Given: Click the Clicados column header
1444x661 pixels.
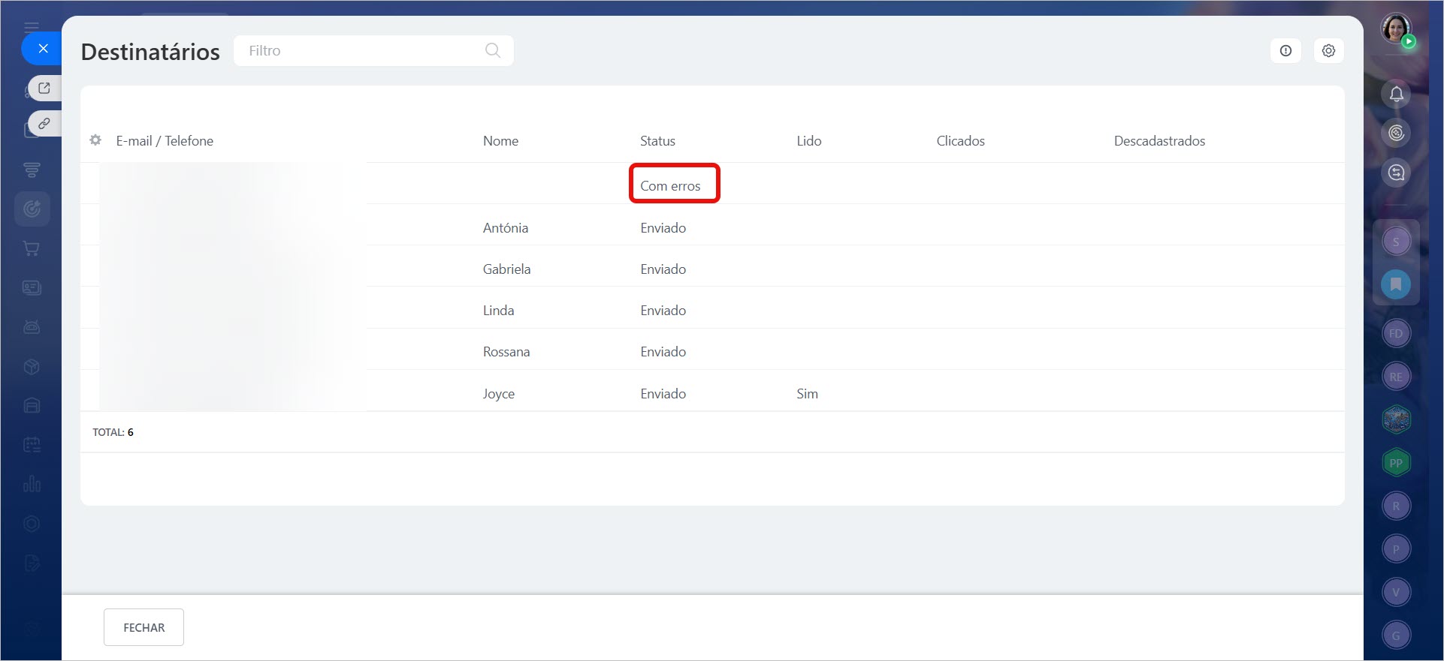Looking at the screenshot, I should point(960,141).
